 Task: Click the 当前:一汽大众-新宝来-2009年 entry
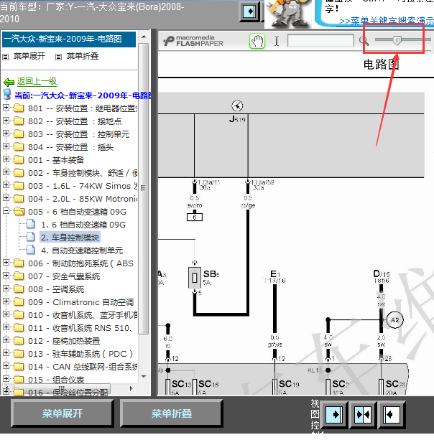coord(83,95)
